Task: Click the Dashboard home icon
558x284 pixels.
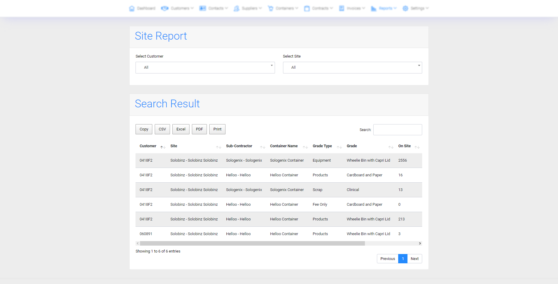Action: click(x=132, y=8)
